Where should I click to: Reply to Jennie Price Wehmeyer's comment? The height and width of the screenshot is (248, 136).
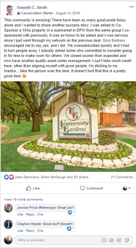(x=30, y=214)
